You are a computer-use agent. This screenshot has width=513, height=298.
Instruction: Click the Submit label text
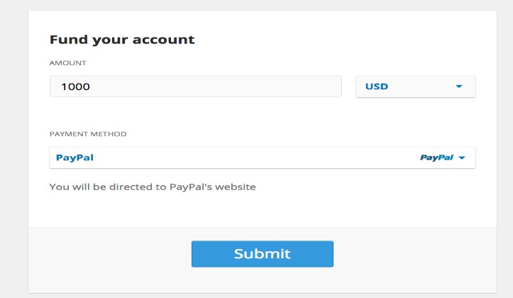point(262,253)
